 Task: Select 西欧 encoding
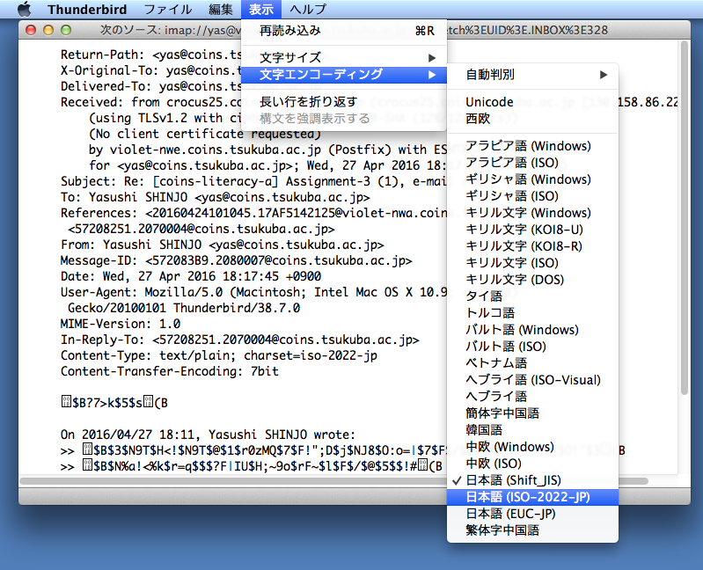coord(532,119)
